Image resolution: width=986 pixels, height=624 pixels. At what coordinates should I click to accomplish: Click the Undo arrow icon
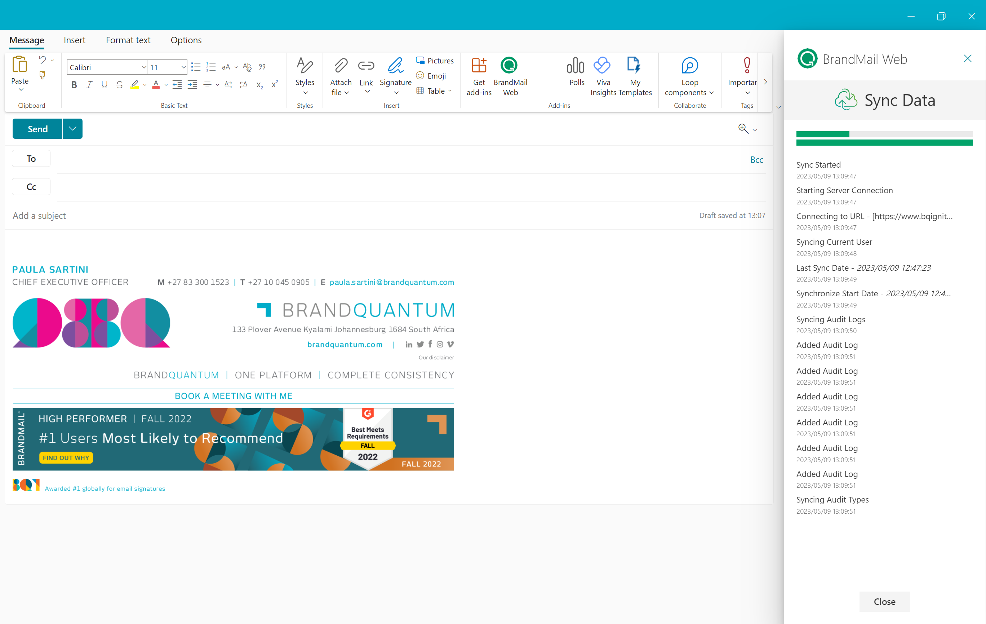click(42, 60)
